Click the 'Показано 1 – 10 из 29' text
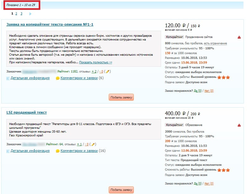Viewport: 247px width, 194px height. pyautogui.click(x=21, y=5)
